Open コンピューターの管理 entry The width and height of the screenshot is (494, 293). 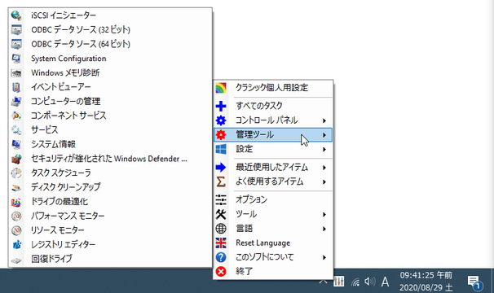pyautogui.click(x=110, y=102)
